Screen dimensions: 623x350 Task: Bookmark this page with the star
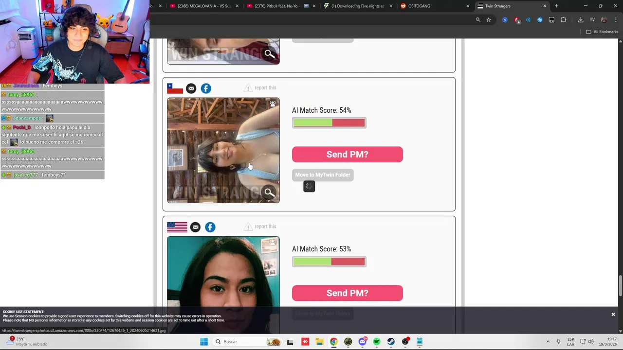coord(489,20)
